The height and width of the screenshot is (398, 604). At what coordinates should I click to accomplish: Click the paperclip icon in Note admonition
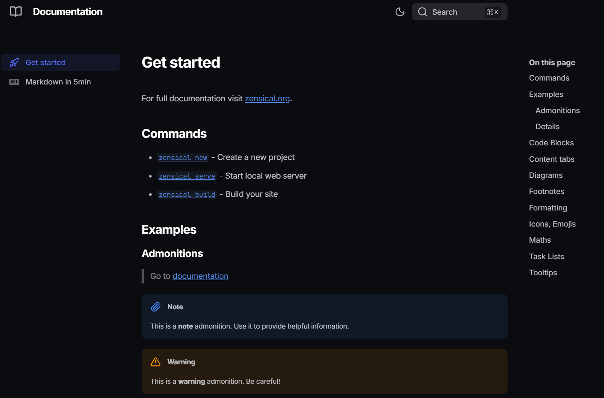pos(156,307)
